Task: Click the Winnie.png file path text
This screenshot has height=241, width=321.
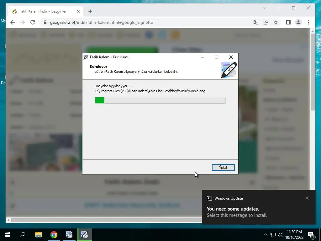Action: pyautogui.click(x=150, y=91)
